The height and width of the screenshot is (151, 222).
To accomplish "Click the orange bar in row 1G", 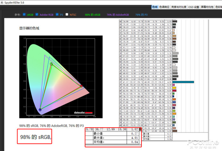I will coord(174,99).
